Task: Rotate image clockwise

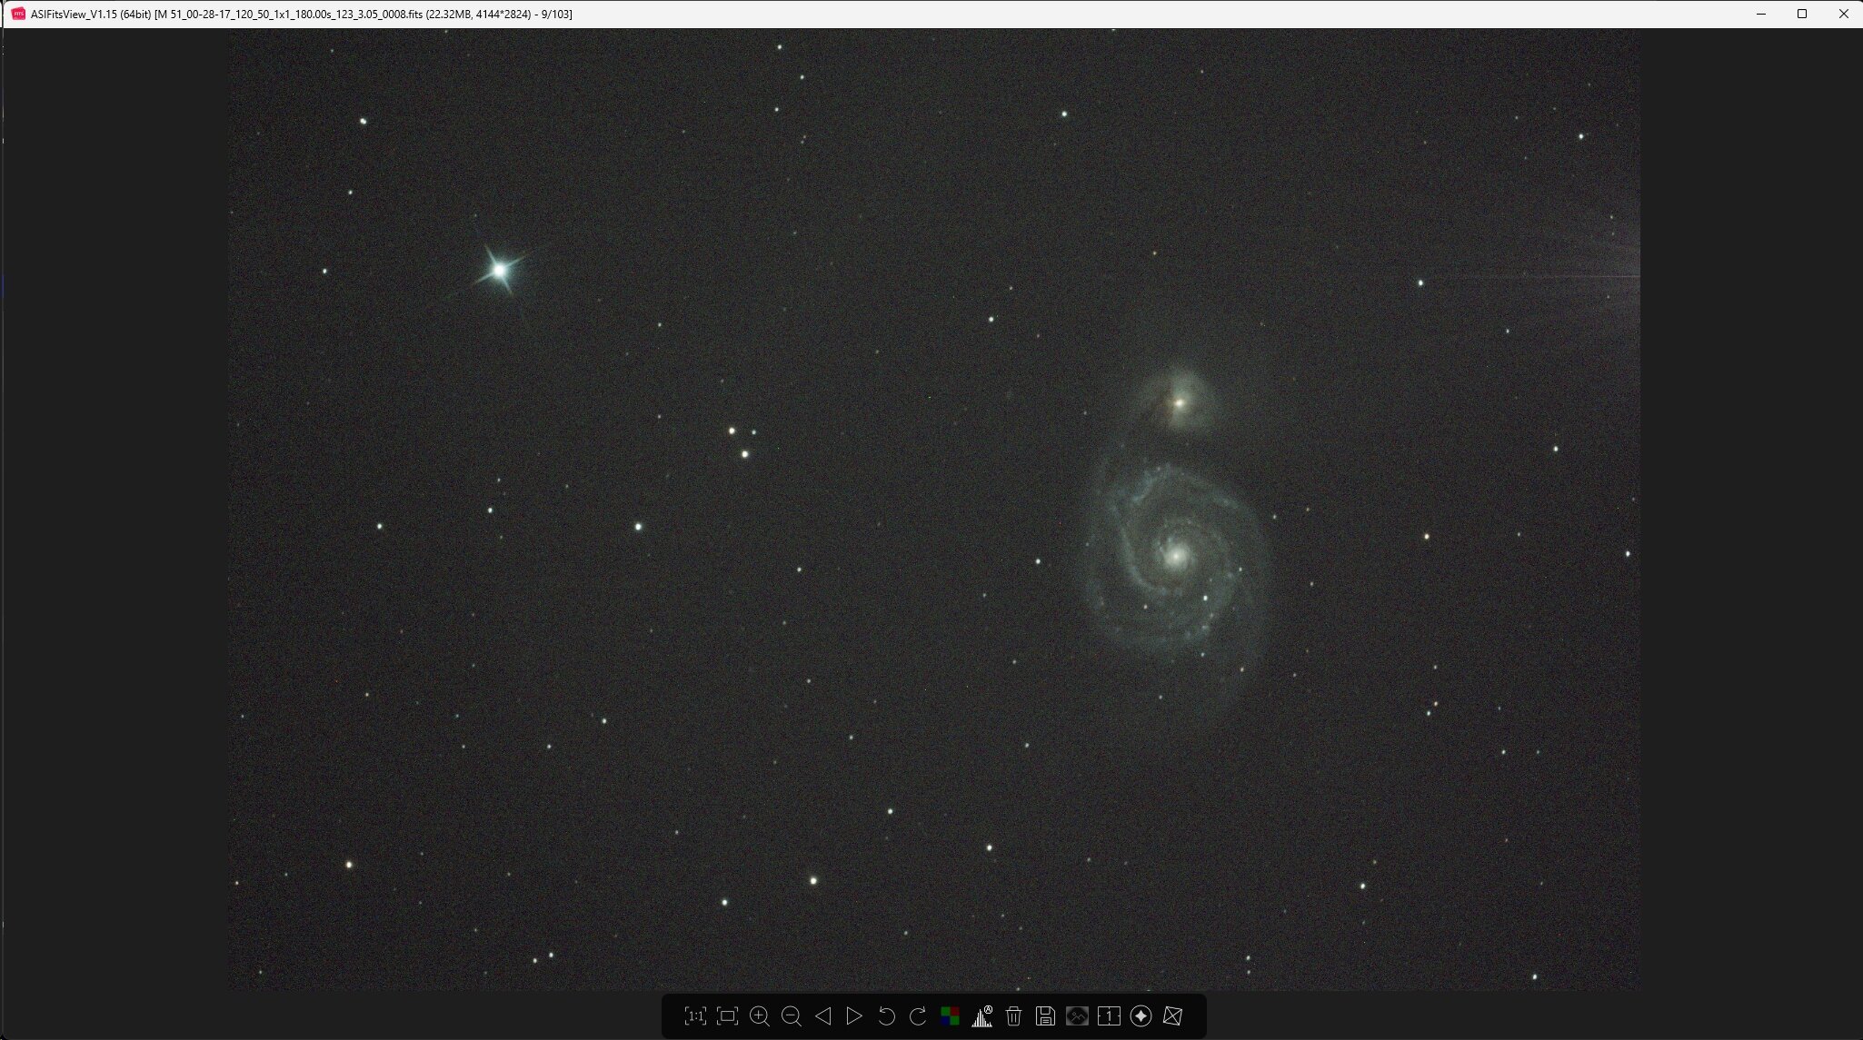Action: 918,1016
